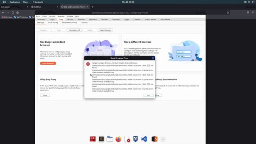Click the orange Open browser button
This screenshot has height=144, width=256.
[x=48, y=63]
